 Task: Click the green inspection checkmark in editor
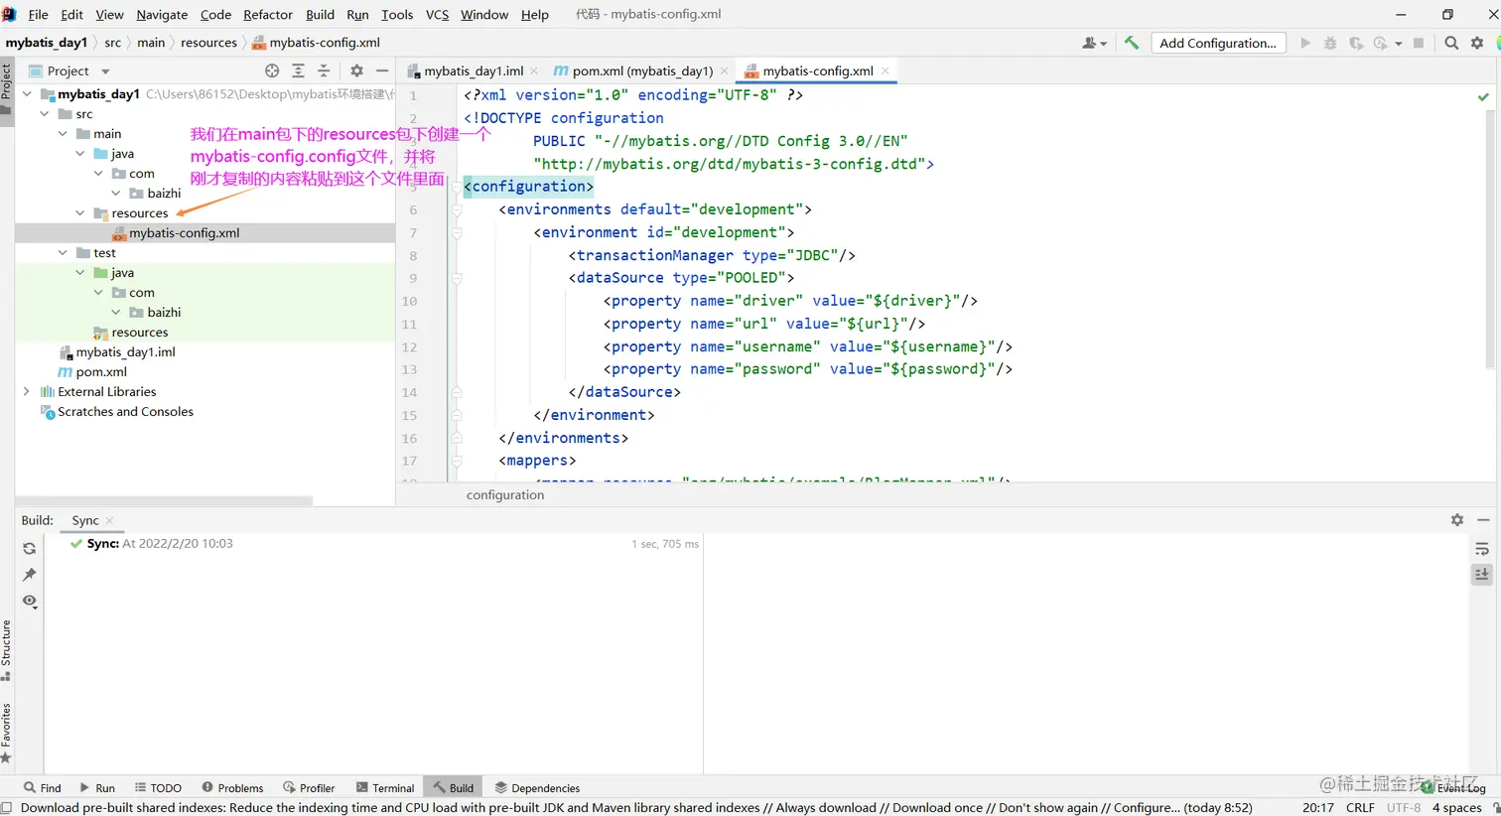point(1483,97)
